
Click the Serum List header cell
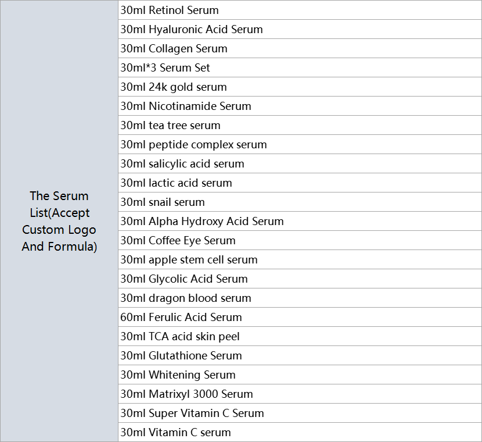click(59, 221)
